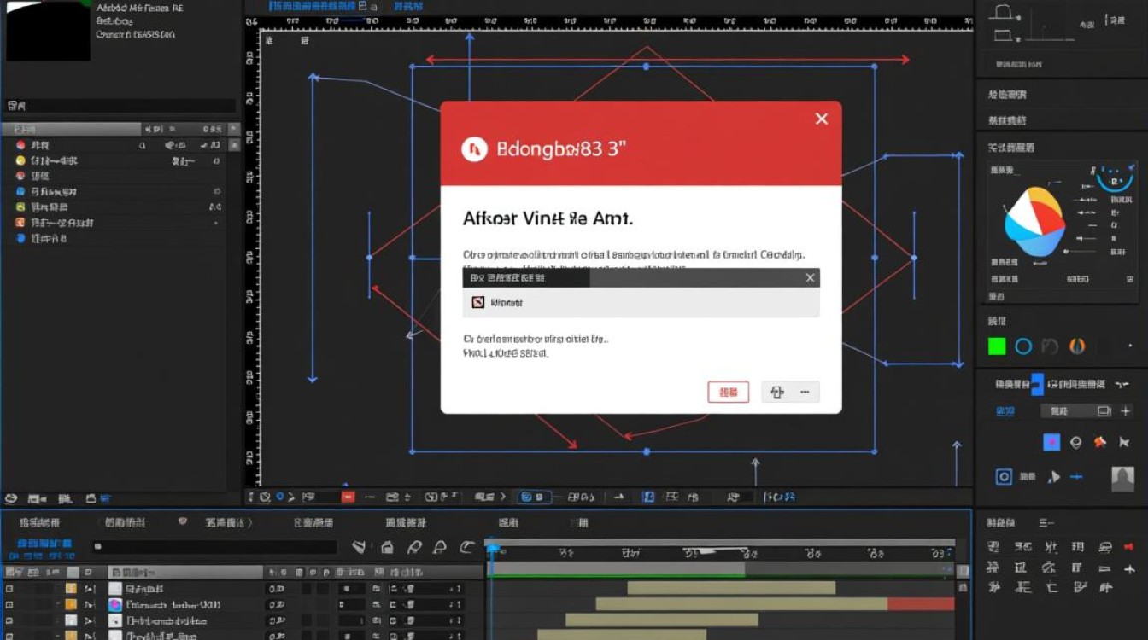Click the chevron arrow in viewer toolbar

pos(503,497)
